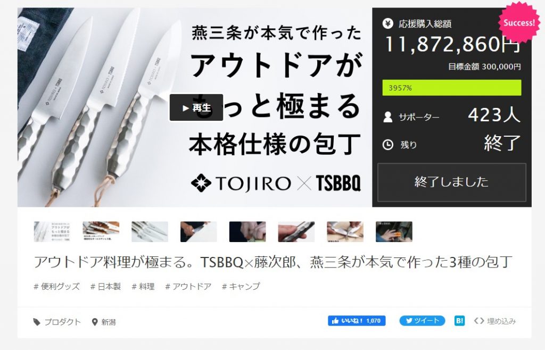Click the 終了しました ended button
Image resolution: width=545 pixels, height=350 pixels.
451,182
